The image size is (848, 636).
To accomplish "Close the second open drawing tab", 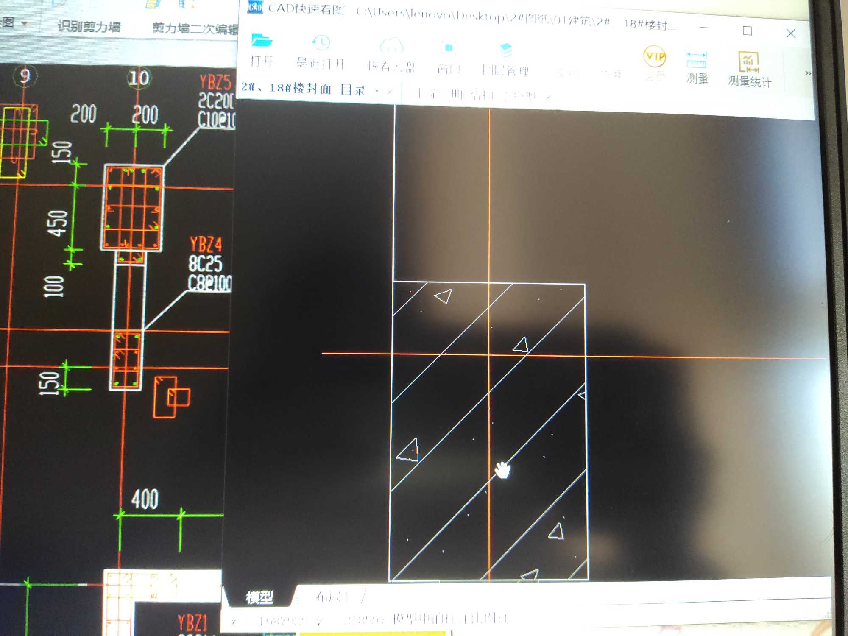I will pyautogui.click(x=549, y=97).
